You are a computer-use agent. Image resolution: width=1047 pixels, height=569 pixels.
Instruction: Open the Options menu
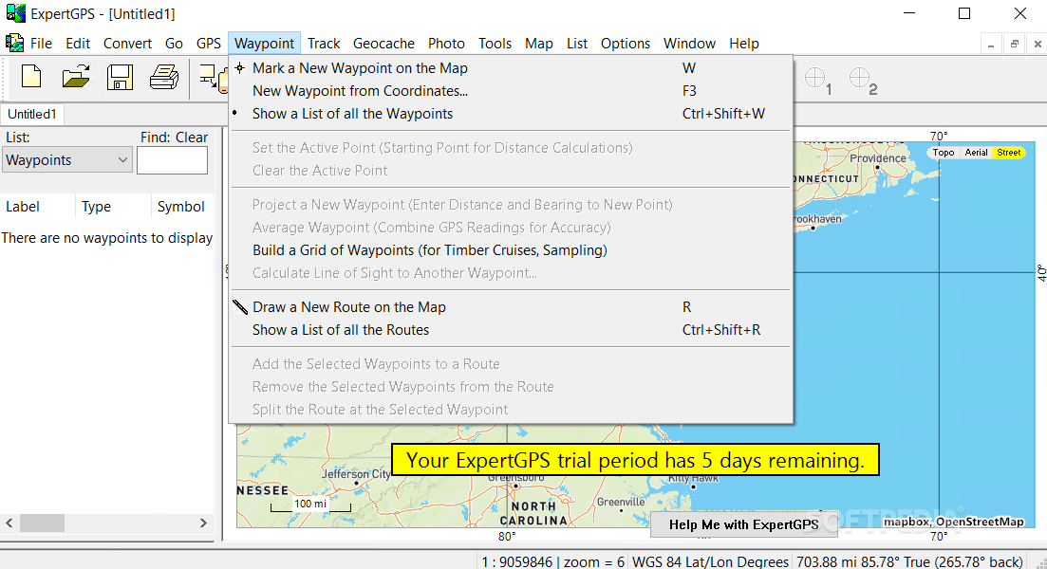pyautogui.click(x=625, y=44)
